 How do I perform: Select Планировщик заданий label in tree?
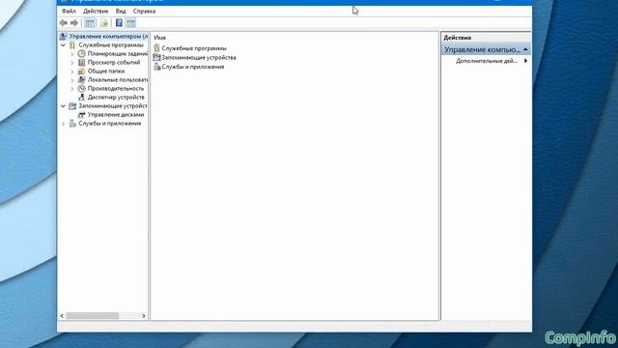coord(118,54)
